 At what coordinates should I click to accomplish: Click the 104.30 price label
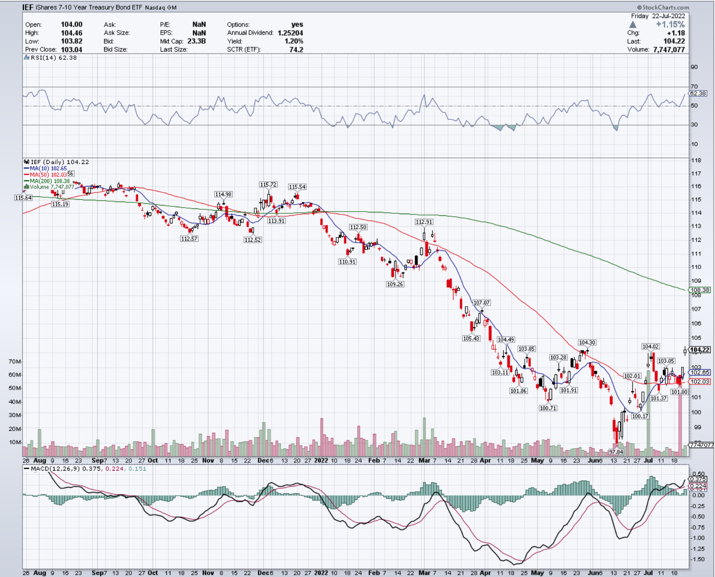pyautogui.click(x=587, y=342)
